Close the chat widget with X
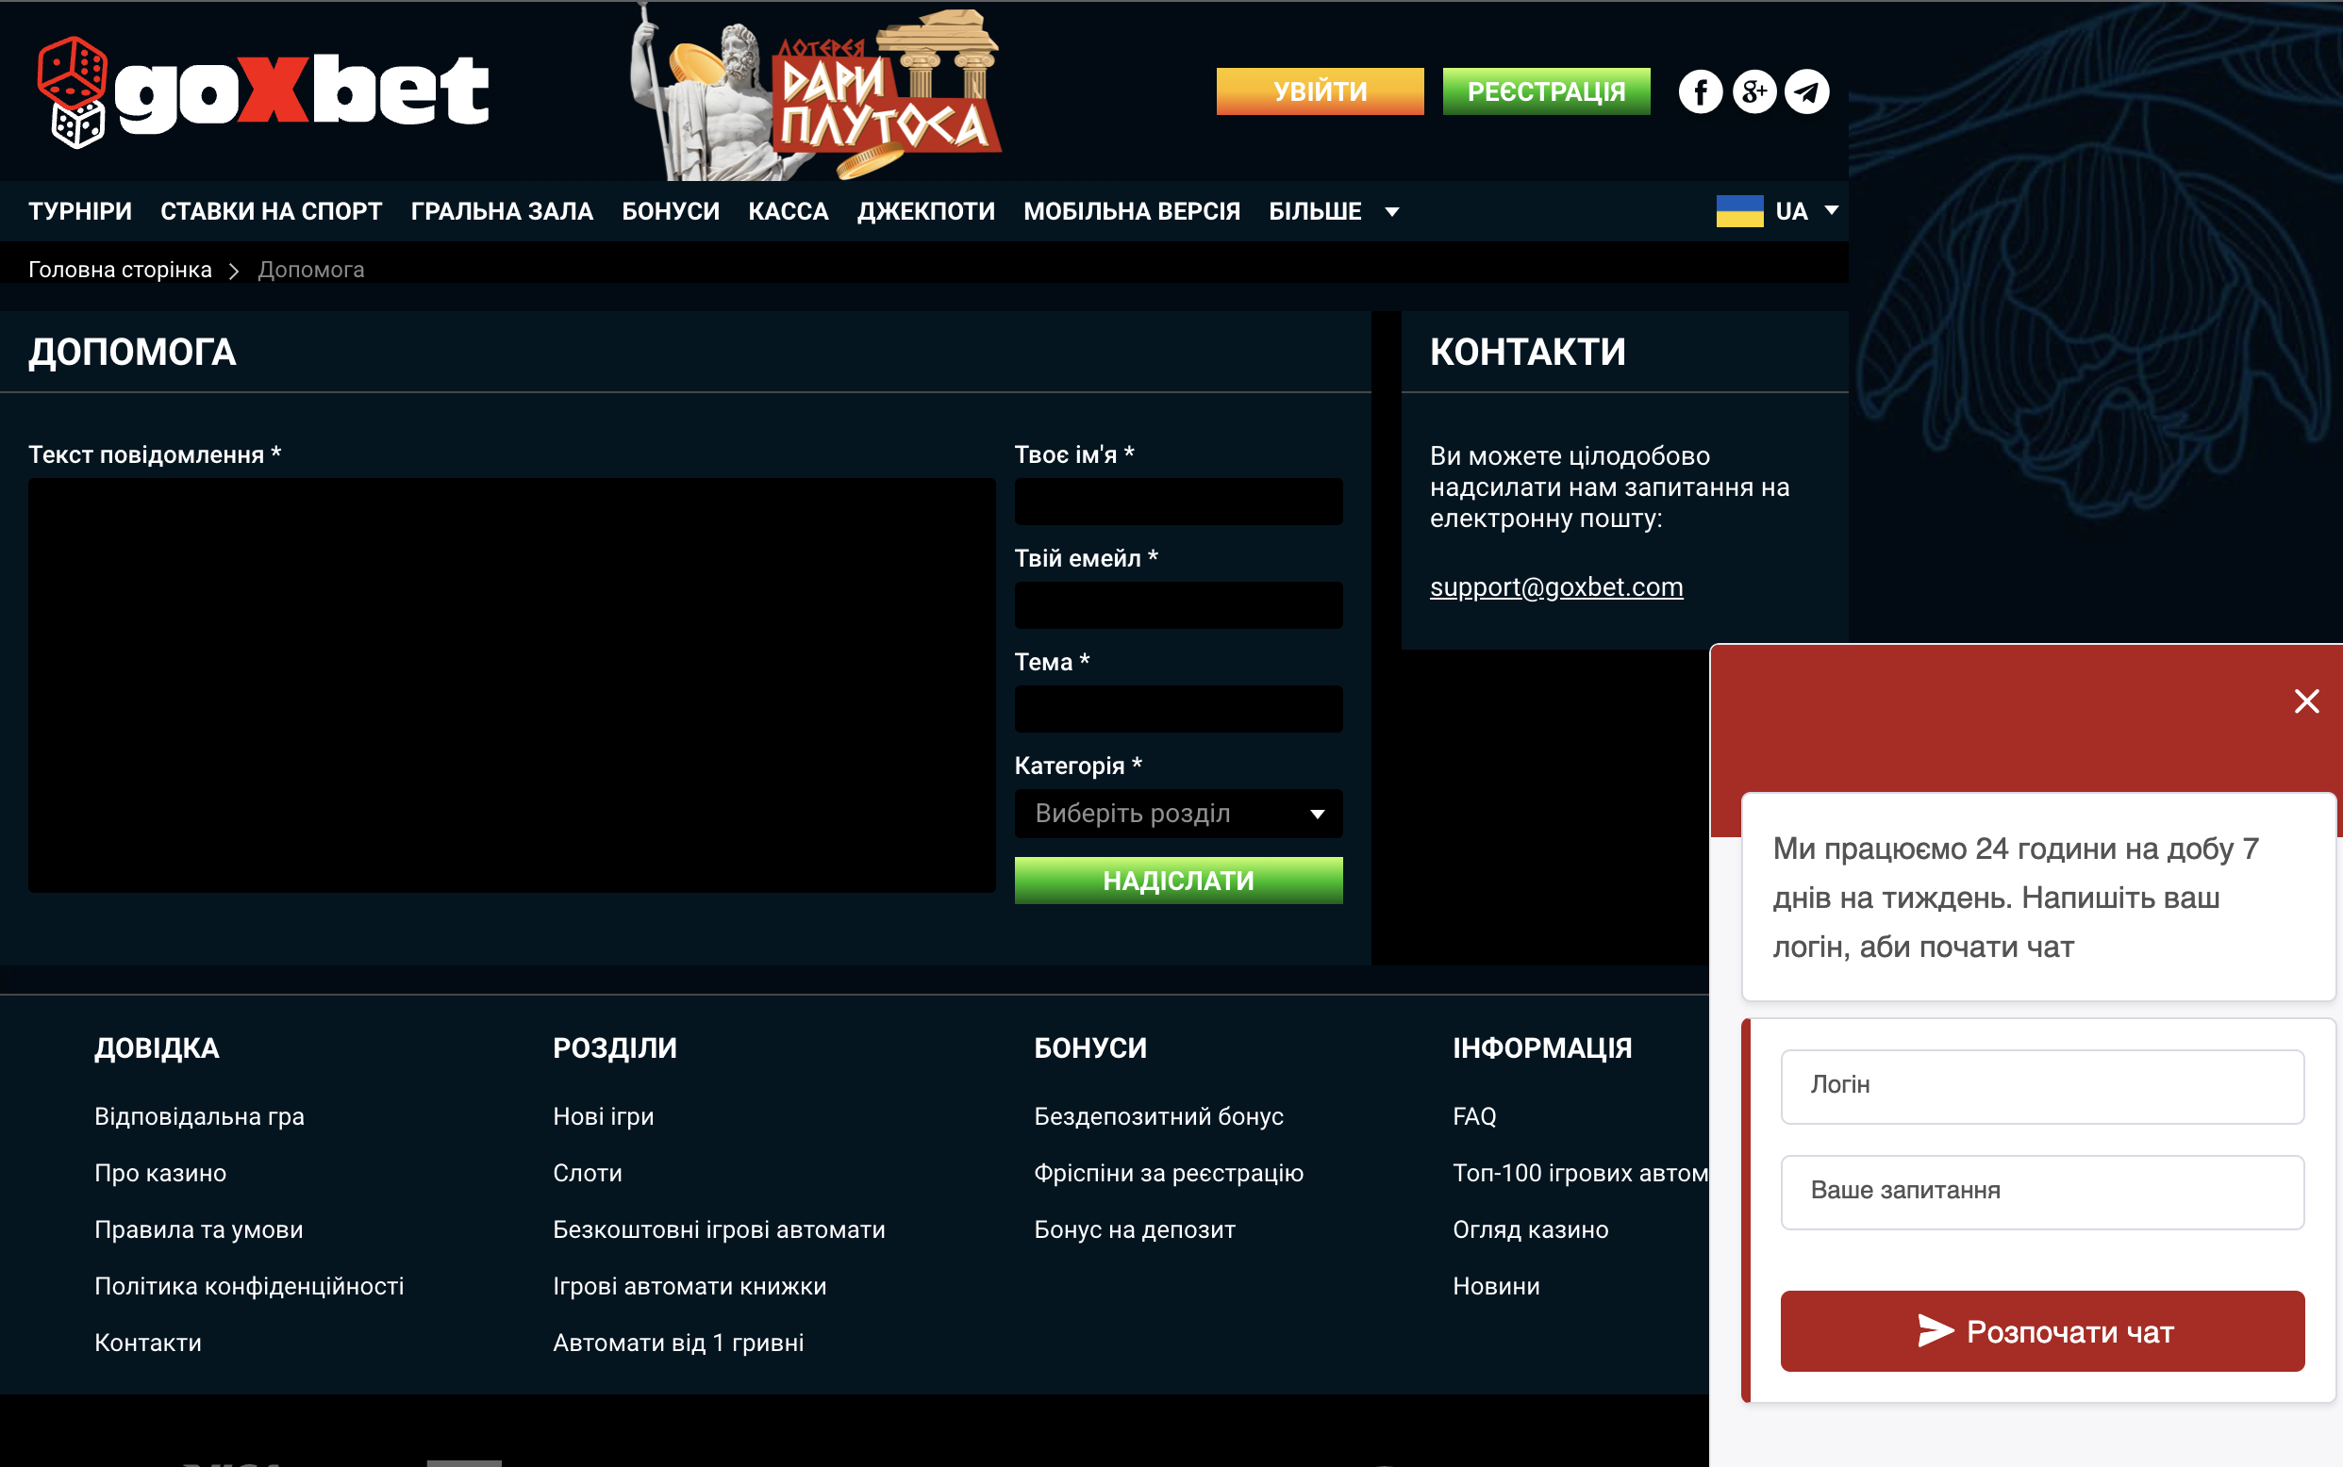 tap(2306, 701)
